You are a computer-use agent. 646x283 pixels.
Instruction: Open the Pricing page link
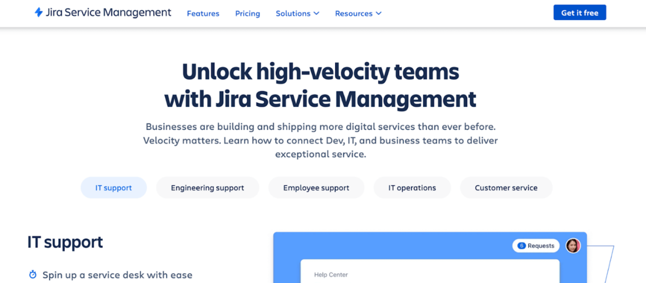[247, 13]
